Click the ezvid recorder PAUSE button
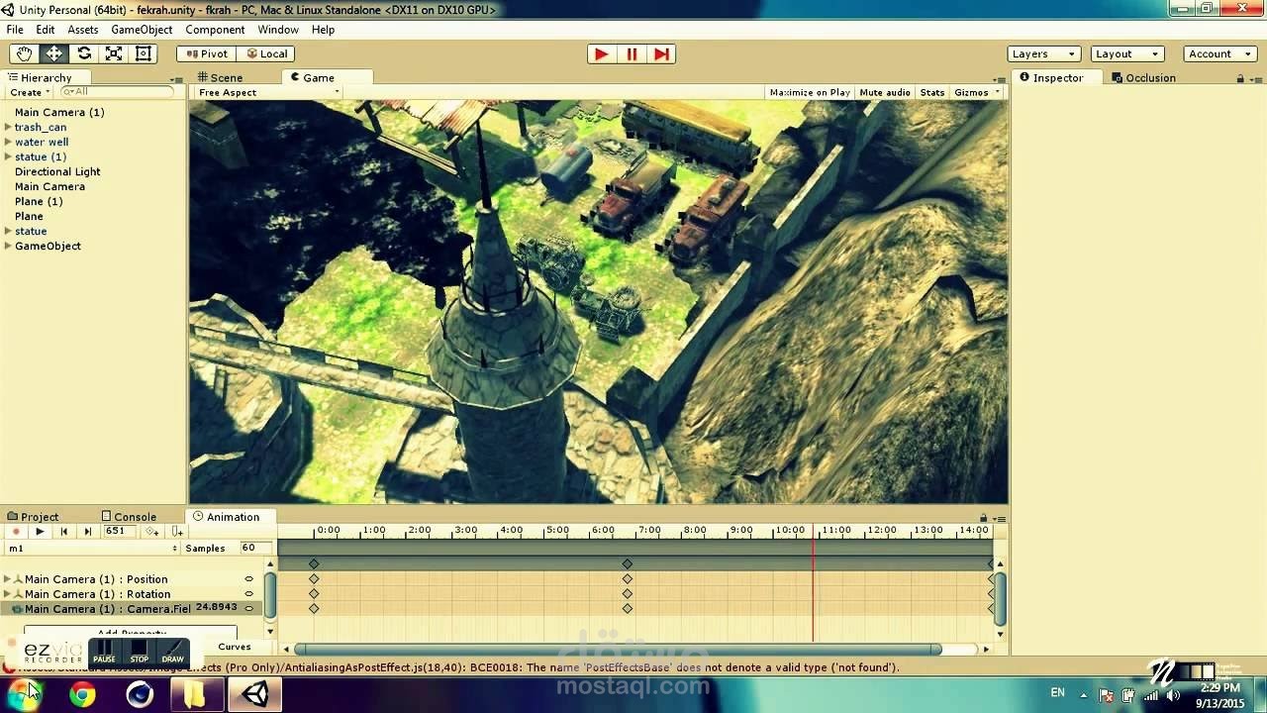 tap(104, 653)
